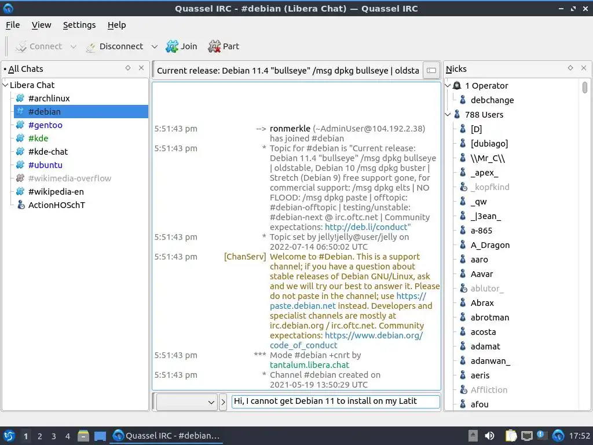This screenshot has width=593, height=445.
Task: Click the user icon beside aaro
Action: [x=463, y=260]
